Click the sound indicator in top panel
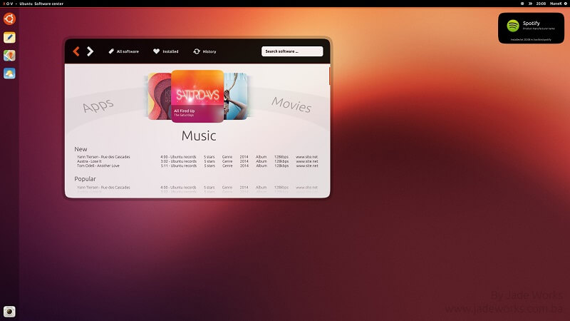The width and height of the screenshot is (570, 321). [530, 4]
